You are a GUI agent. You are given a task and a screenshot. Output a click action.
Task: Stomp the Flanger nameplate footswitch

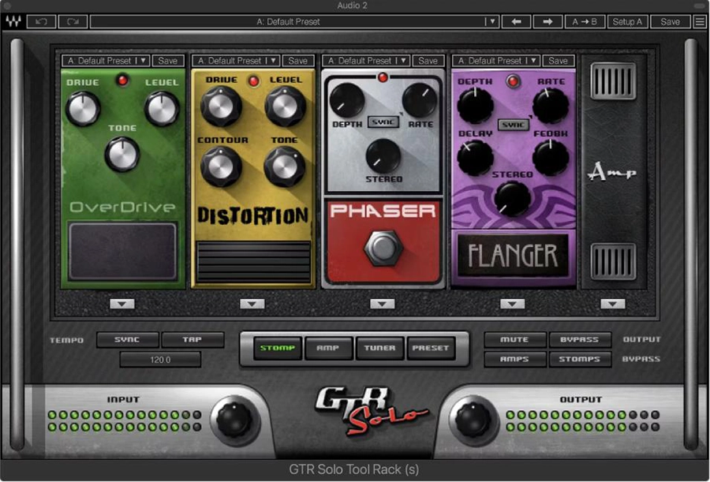click(x=513, y=256)
